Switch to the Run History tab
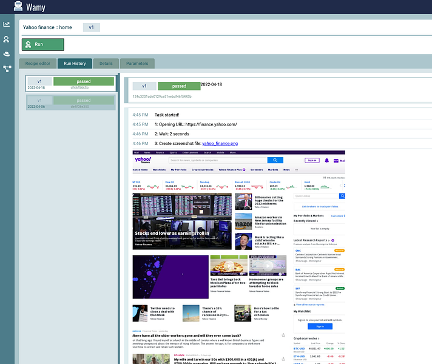 click(x=75, y=63)
